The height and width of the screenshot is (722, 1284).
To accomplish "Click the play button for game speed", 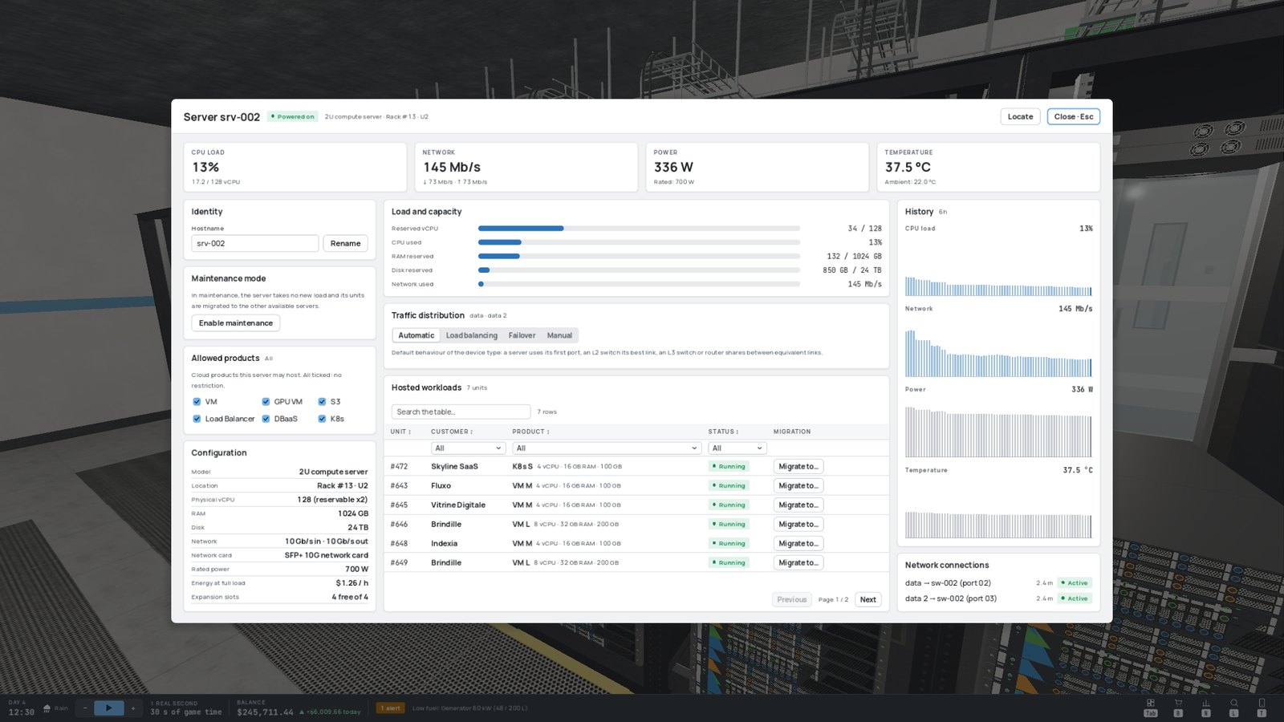I will coord(109,708).
